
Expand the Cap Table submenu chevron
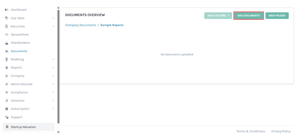coord(53,18)
